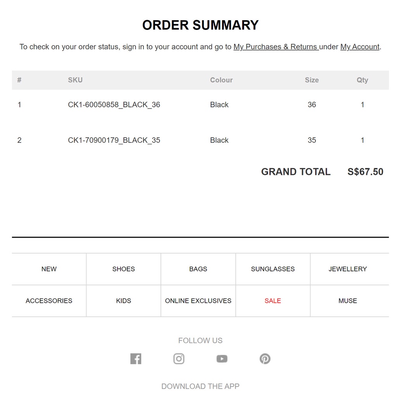Click the S$67.50 grand total amount
The width and height of the screenshot is (397, 397).
(365, 172)
